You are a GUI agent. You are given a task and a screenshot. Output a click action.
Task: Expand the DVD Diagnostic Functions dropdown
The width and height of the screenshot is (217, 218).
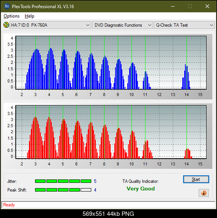pyautogui.click(x=123, y=25)
